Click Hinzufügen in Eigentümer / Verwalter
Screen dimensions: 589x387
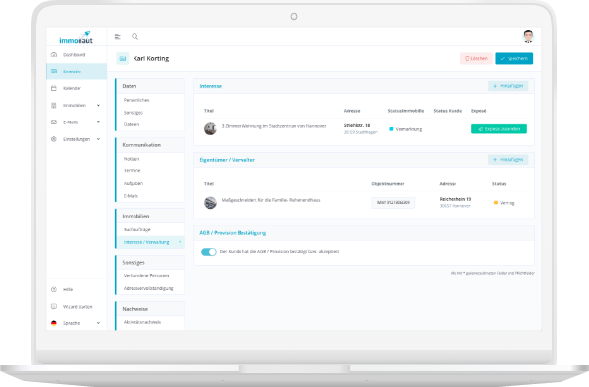pyautogui.click(x=509, y=160)
